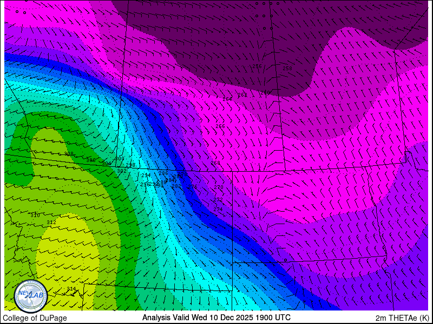Viewport: 433px width, 324px height.
Task: Select the 282 contour label
Action: [176, 186]
